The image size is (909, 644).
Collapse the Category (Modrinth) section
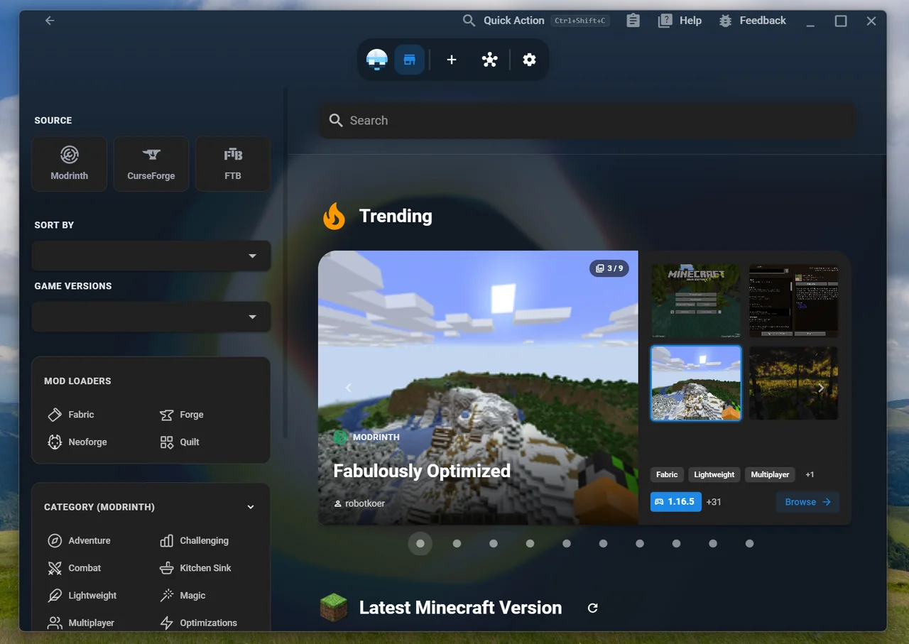pyautogui.click(x=250, y=507)
